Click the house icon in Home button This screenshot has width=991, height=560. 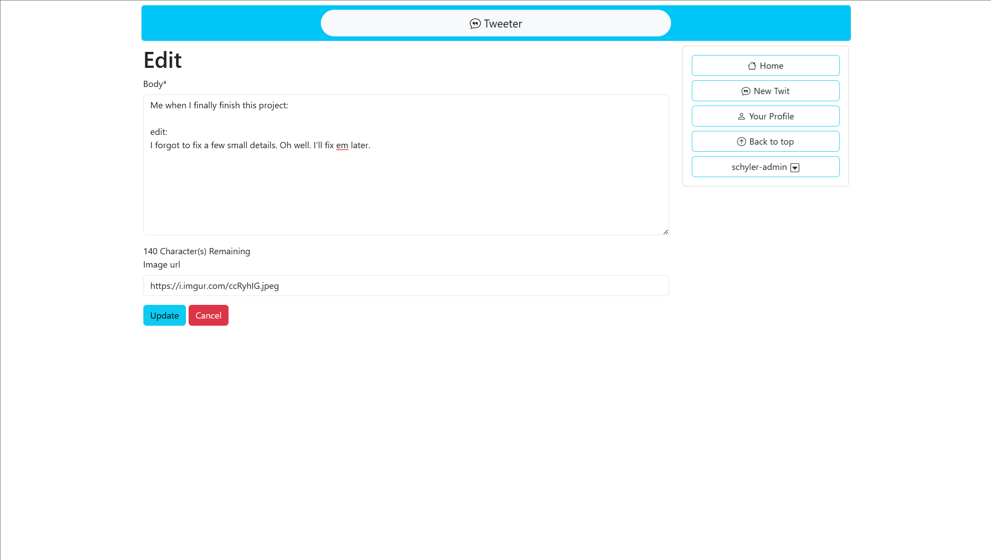click(x=752, y=66)
